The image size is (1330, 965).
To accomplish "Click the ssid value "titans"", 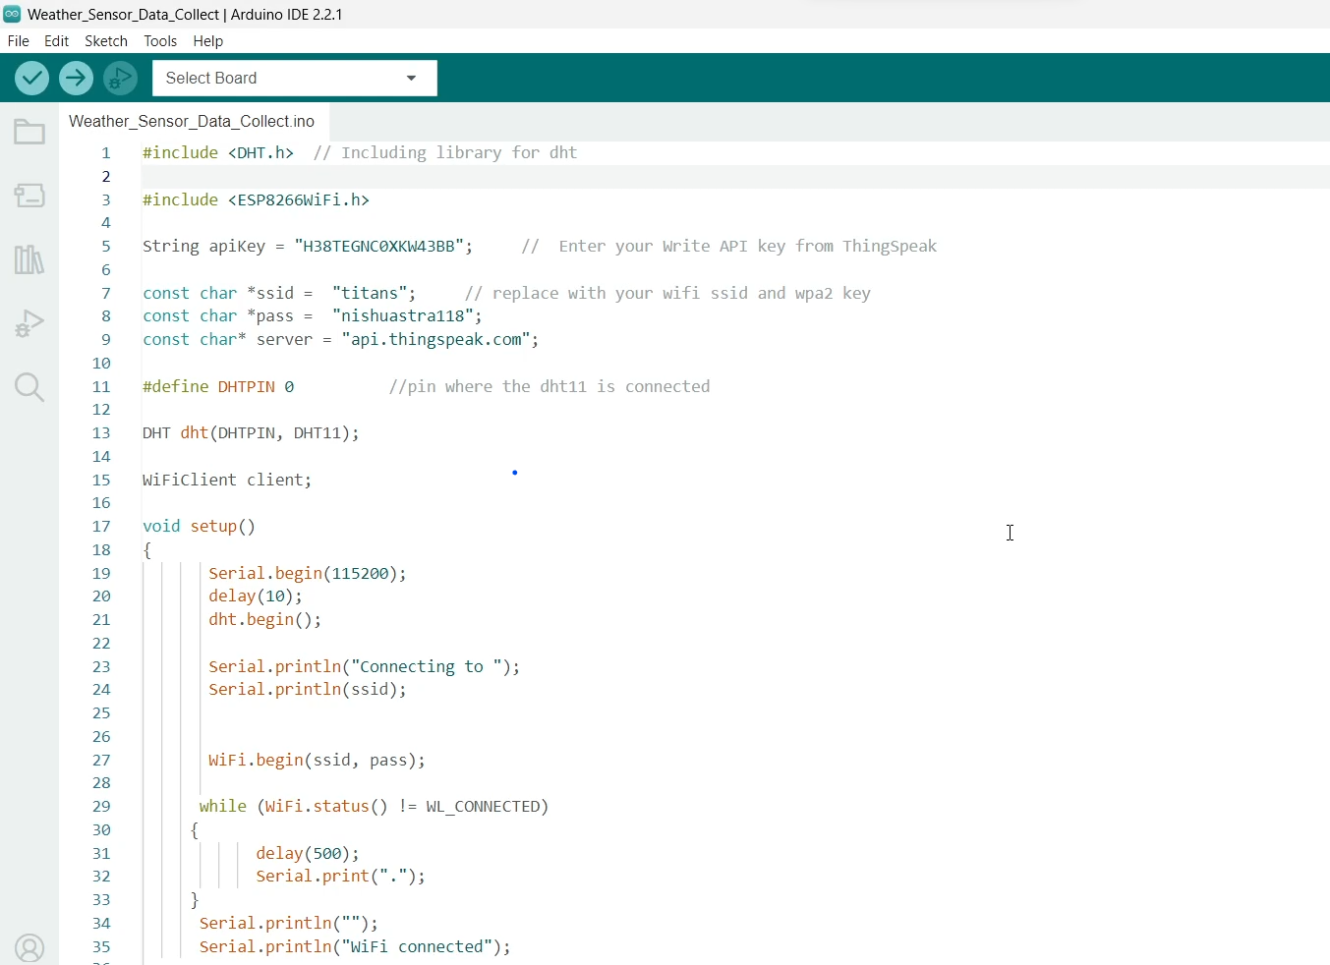I will 370,293.
